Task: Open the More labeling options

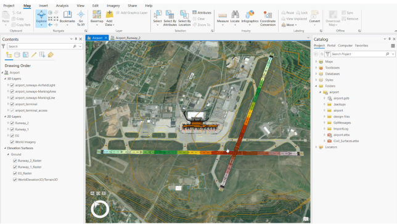Action: 289,25
